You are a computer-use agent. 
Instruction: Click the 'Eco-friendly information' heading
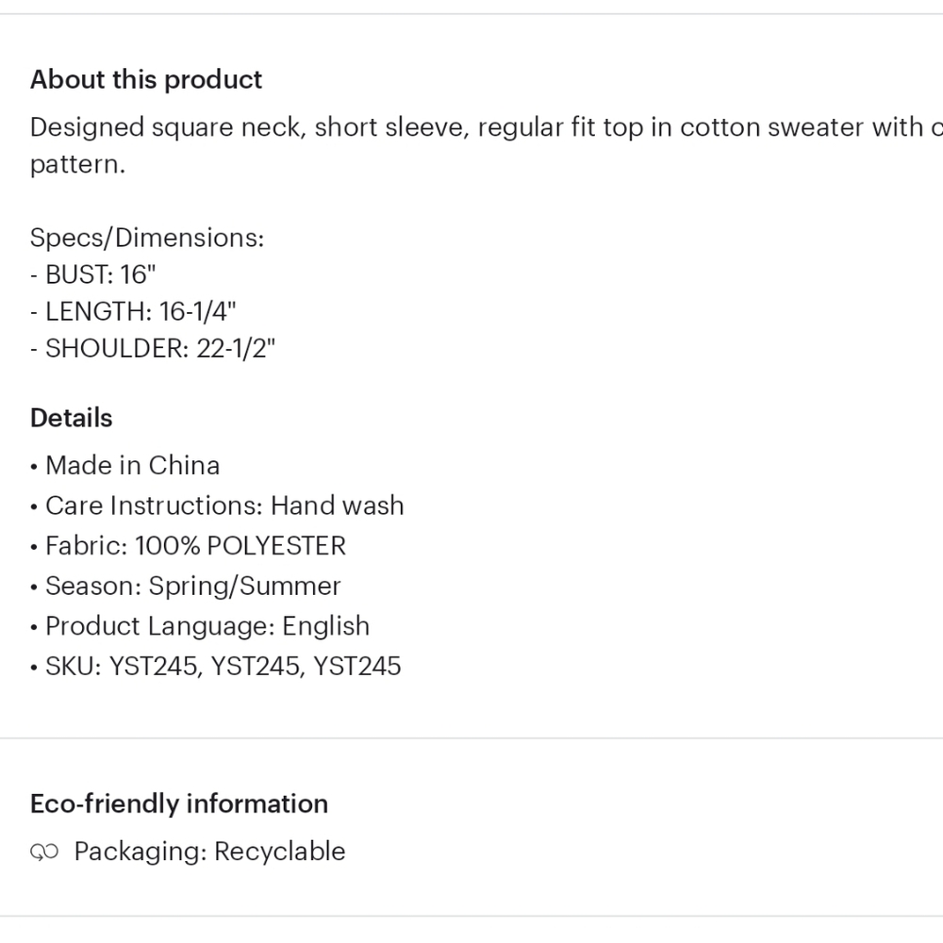coord(179,803)
